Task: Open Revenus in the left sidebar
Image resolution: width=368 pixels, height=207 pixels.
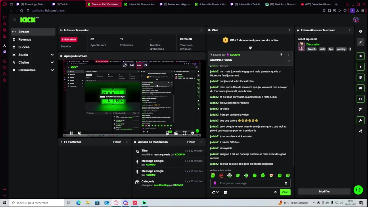Action: tap(33, 39)
